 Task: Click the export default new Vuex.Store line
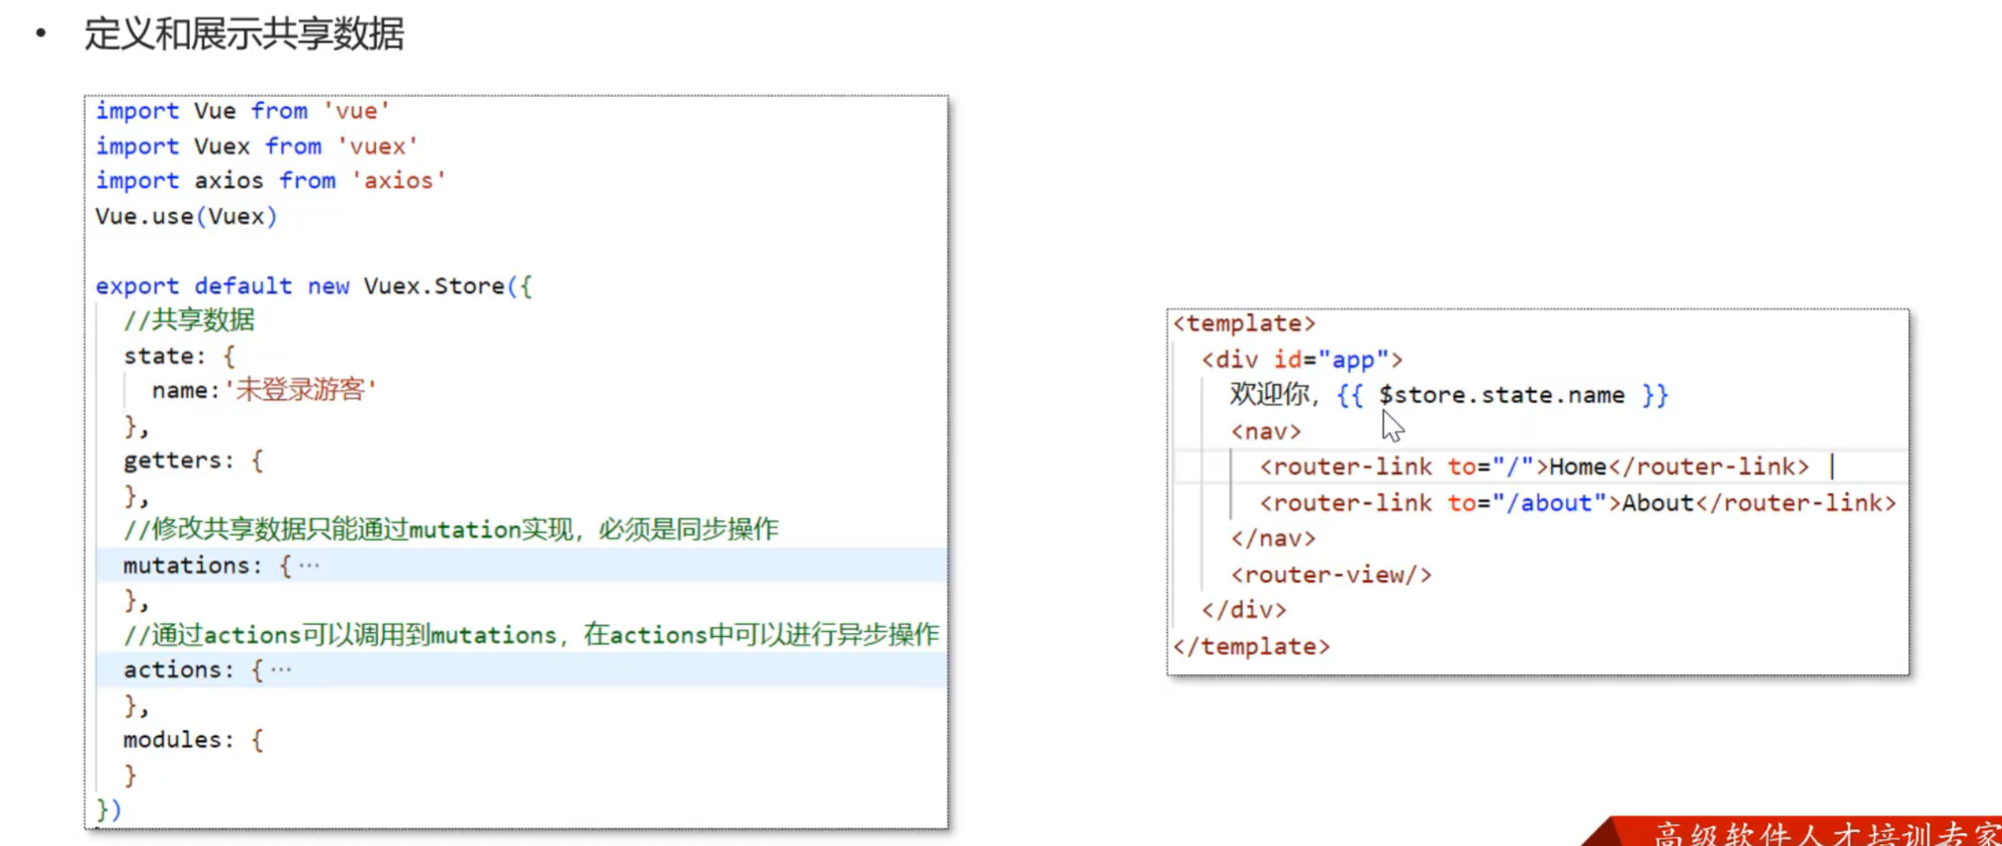tap(313, 286)
